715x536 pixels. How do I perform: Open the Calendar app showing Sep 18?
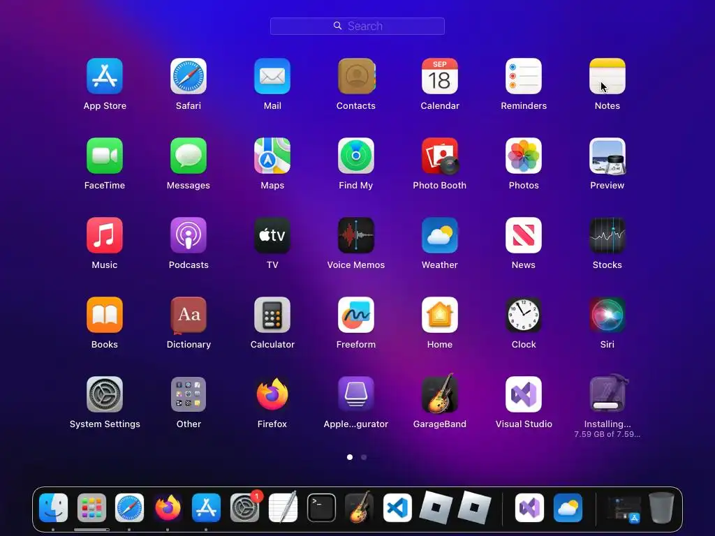pos(440,76)
